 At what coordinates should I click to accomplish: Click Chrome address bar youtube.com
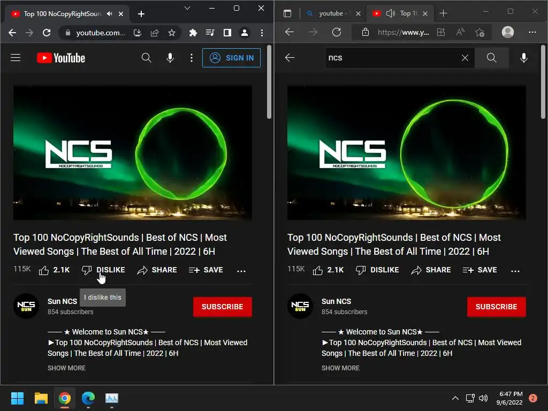(x=101, y=33)
